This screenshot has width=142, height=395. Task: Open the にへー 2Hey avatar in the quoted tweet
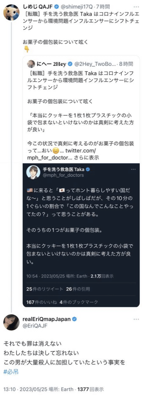click(31, 64)
